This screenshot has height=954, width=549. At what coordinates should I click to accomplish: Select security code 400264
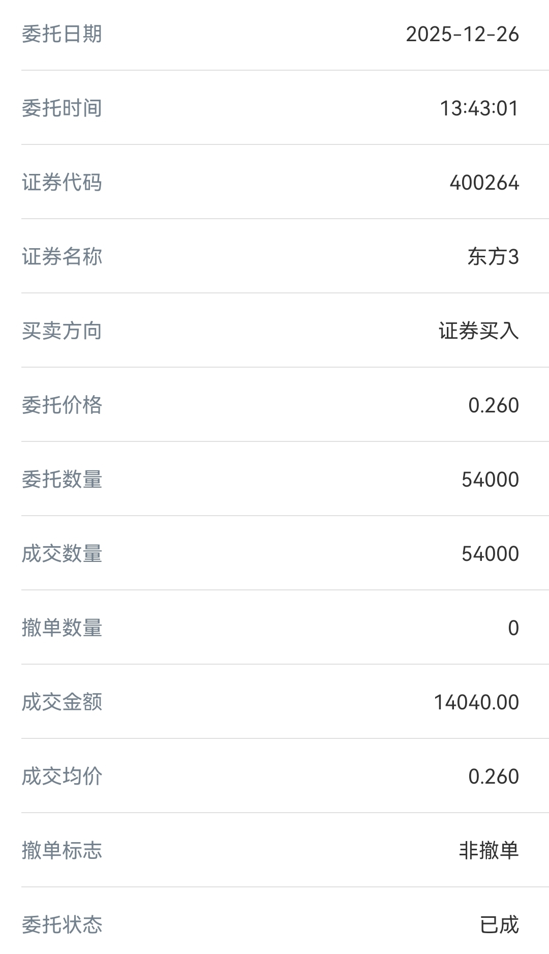484,183
